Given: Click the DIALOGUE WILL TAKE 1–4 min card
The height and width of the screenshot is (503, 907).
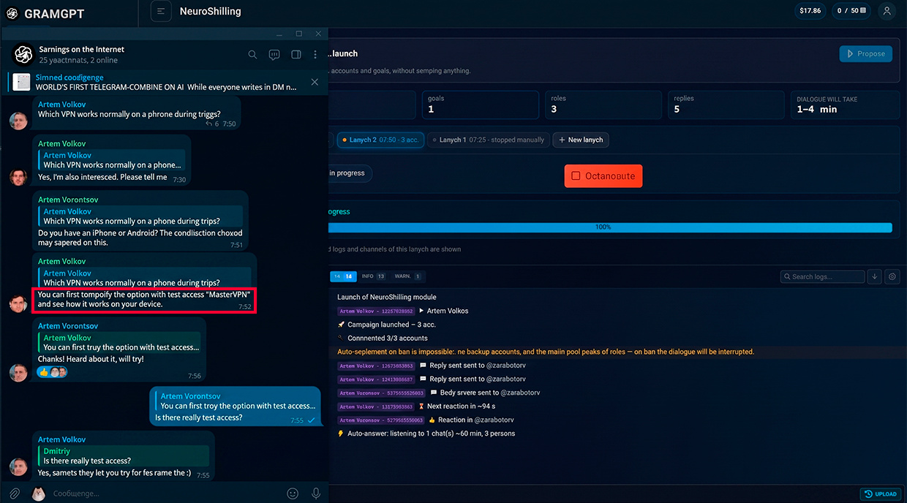Looking at the screenshot, I should pyautogui.click(x=845, y=105).
